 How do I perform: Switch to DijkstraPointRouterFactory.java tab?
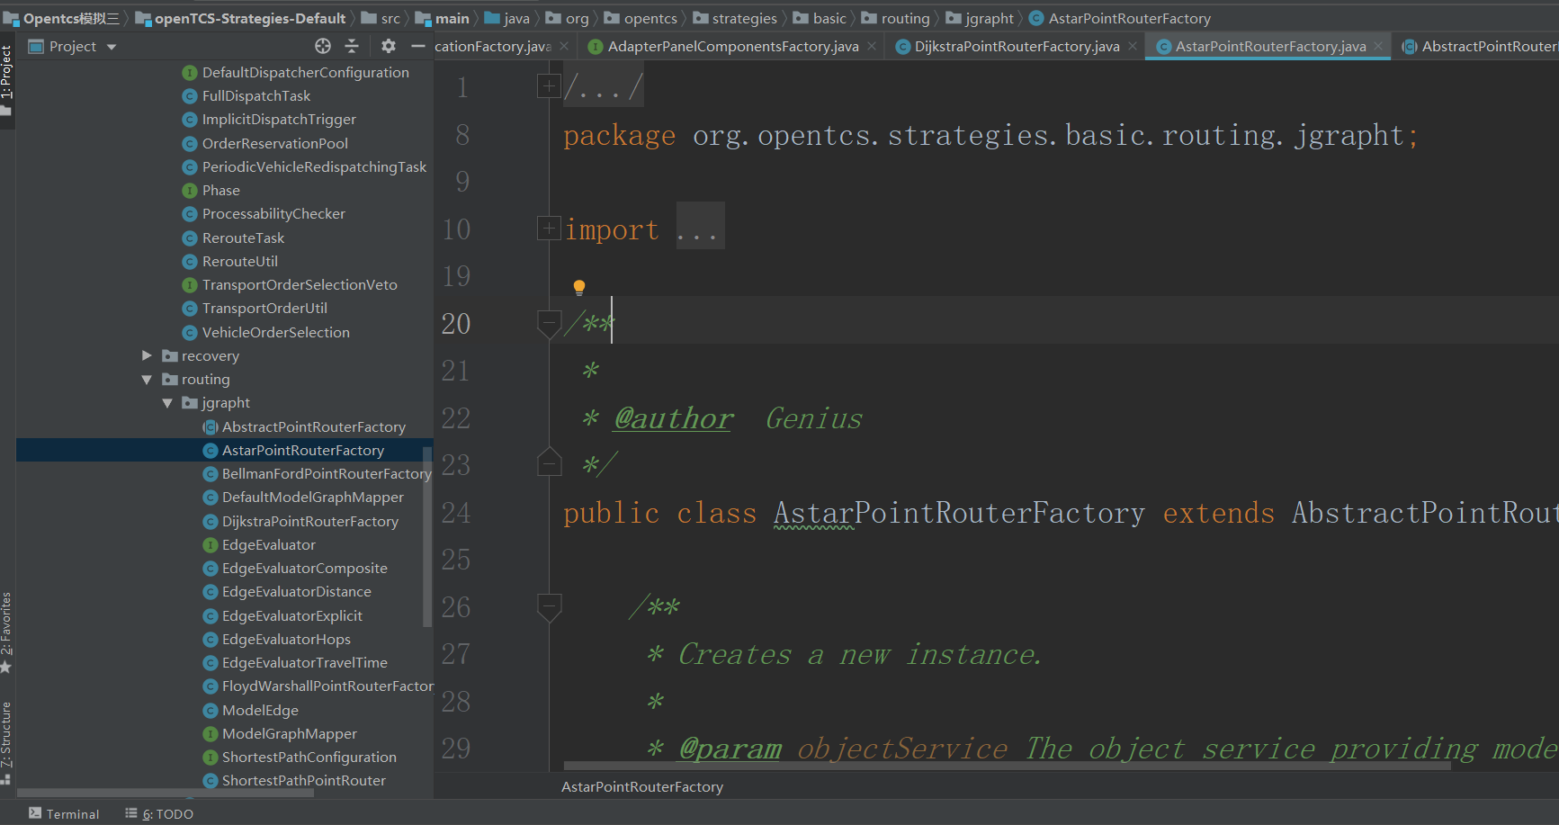tap(1017, 46)
